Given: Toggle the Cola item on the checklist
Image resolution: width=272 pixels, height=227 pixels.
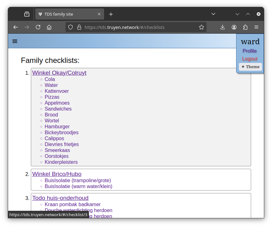Looking at the screenshot, I should (50, 79).
